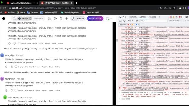189x106 pixels.
Task: Switch to My Beautiful Dark Twisted tab
Action: 21,3
